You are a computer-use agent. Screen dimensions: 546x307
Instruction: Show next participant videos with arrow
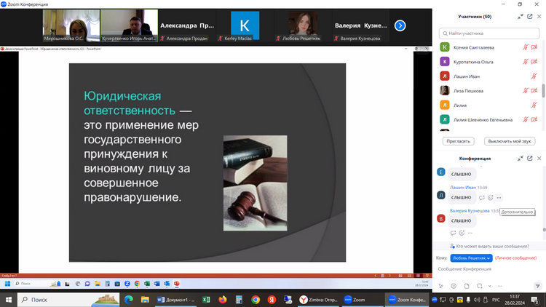[x=400, y=25]
